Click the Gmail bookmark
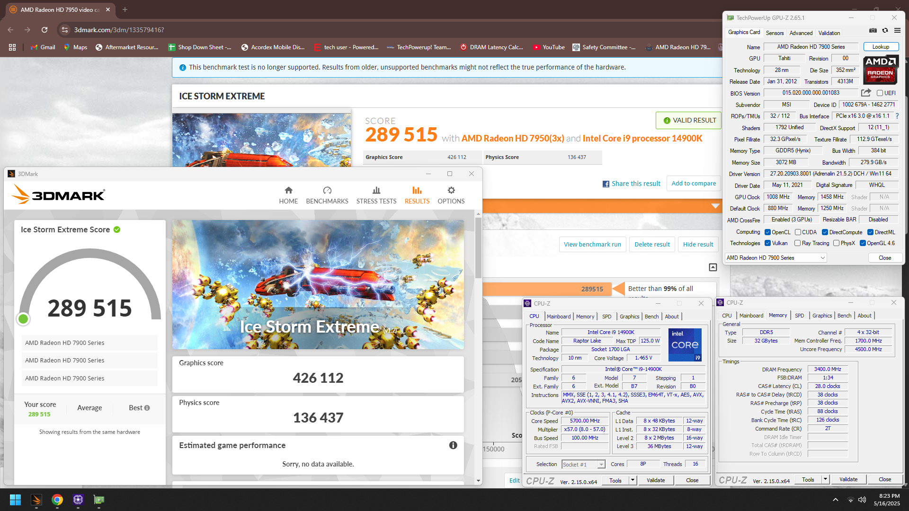Screen dimensions: 909x511 tap(43, 47)
